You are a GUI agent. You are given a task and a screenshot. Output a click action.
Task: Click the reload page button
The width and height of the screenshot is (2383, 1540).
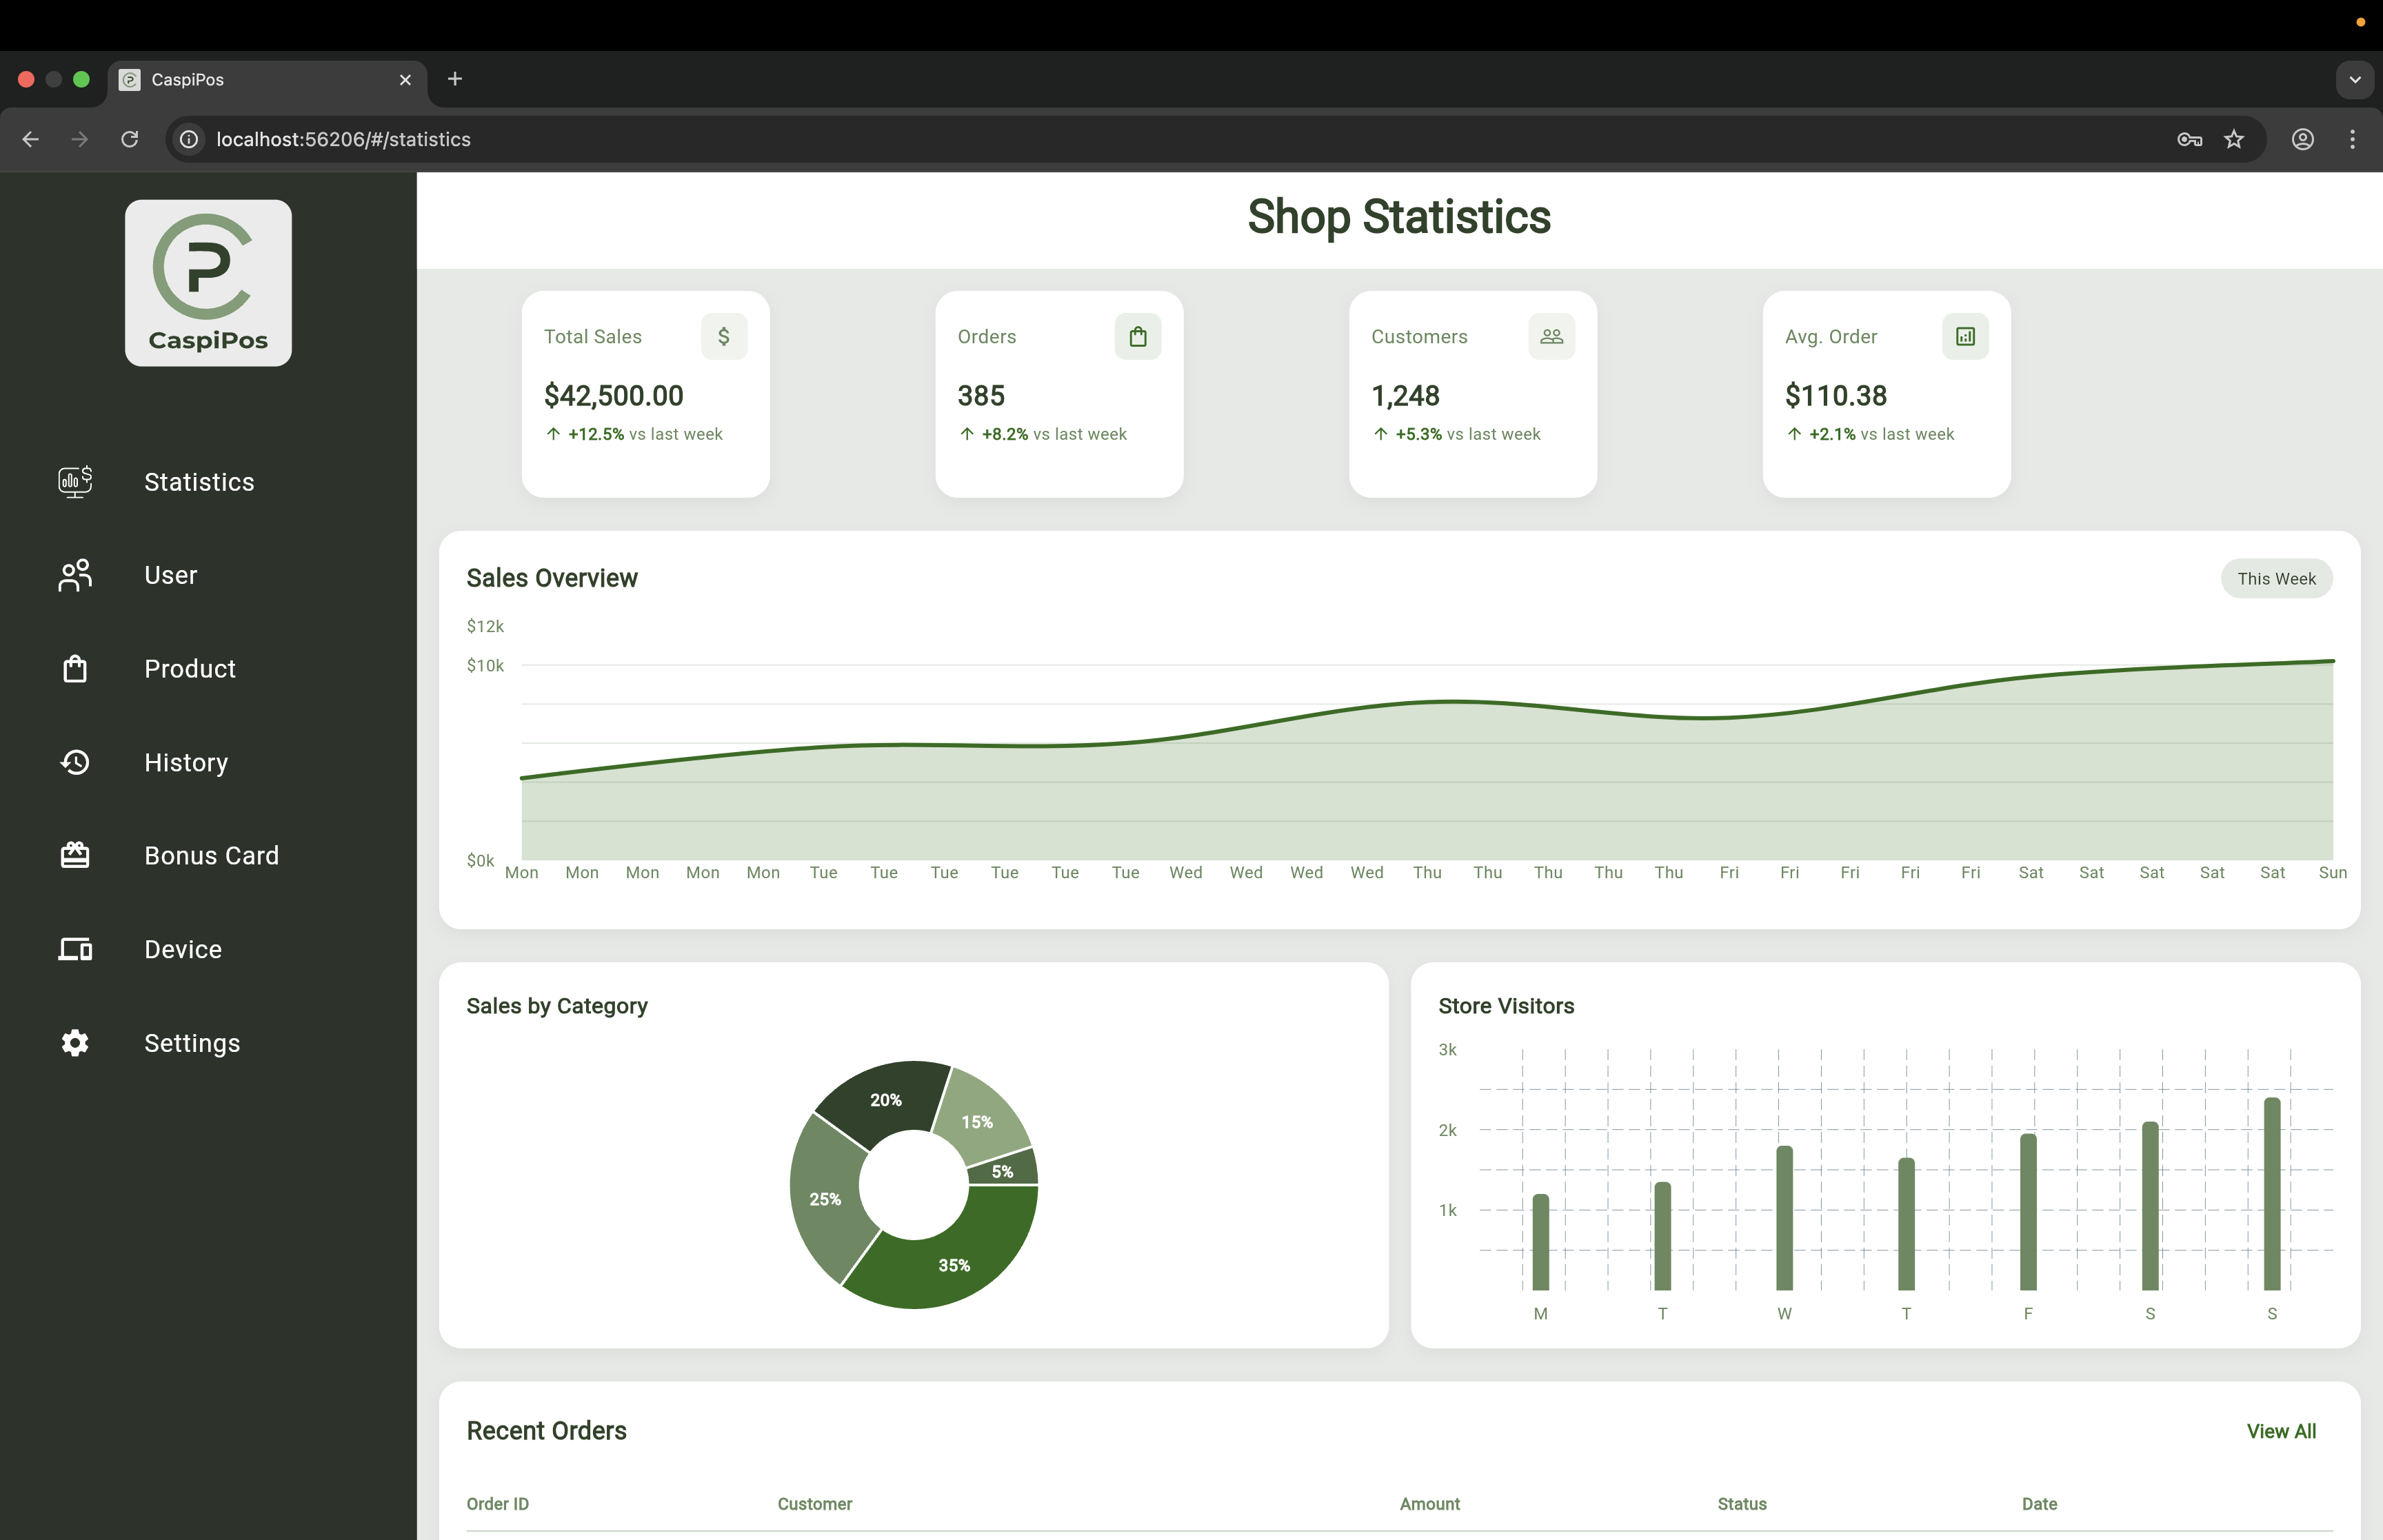[x=130, y=140]
